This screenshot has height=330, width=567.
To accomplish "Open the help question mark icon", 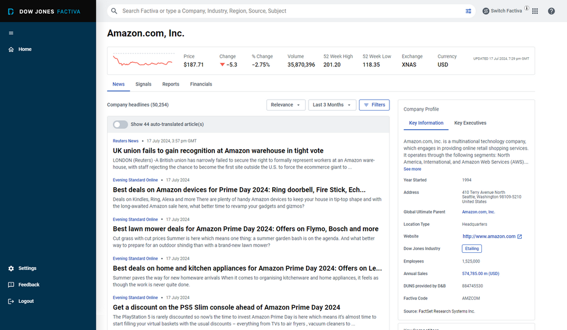I will point(551,11).
